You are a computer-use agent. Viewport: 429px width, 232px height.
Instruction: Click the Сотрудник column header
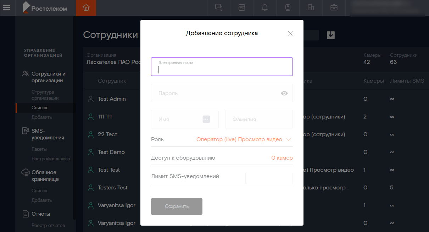pyautogui.click(x=112, y=81)
